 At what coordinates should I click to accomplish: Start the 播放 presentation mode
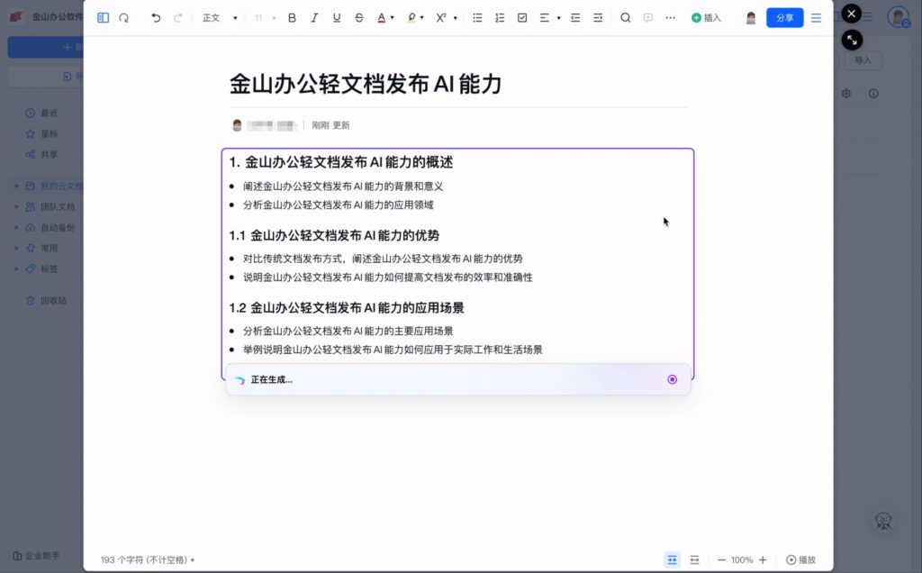click(800, 559)
